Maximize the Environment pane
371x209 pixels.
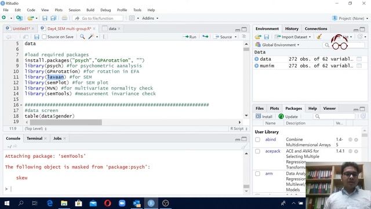[x=362, y=29]
